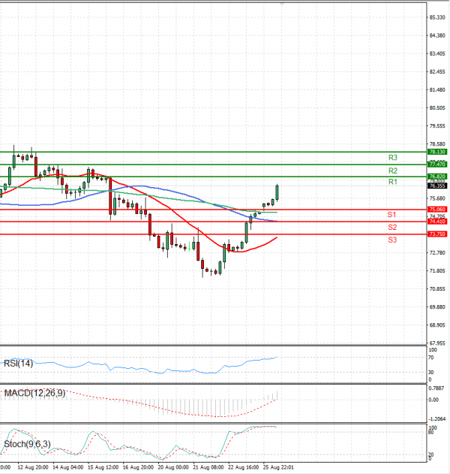Click the current price 76.355 tag
Screen dimensions: 450x474
[437, 186]
